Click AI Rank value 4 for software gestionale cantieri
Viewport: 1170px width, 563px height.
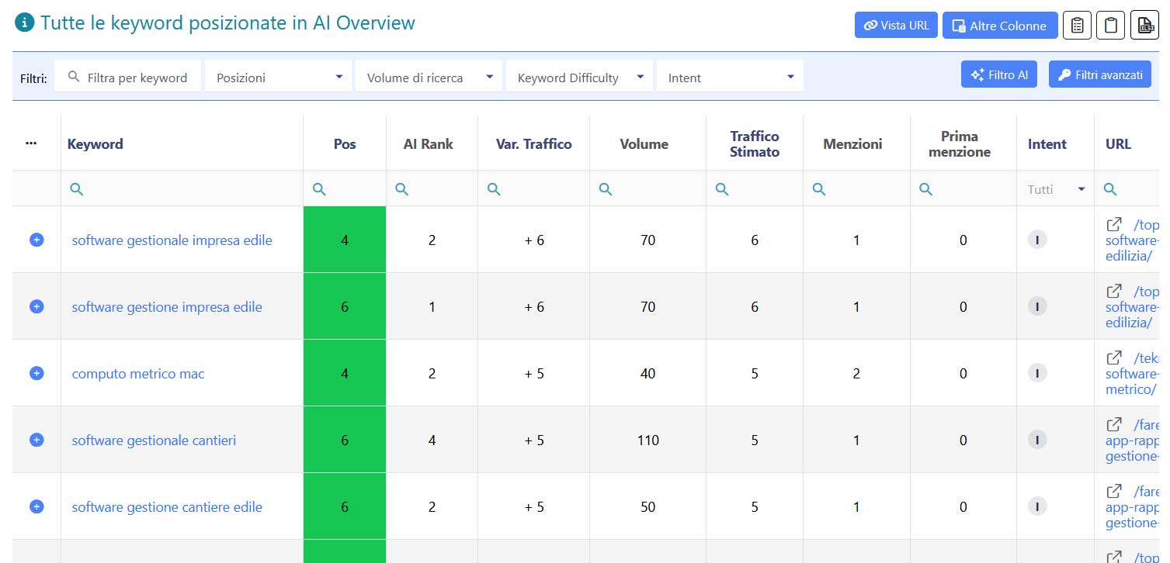tap(432, 440)
